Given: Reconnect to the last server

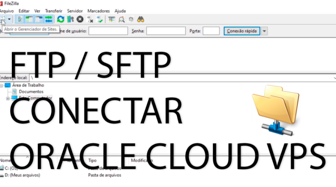Looking at the screenshot, I should (100, 19).
